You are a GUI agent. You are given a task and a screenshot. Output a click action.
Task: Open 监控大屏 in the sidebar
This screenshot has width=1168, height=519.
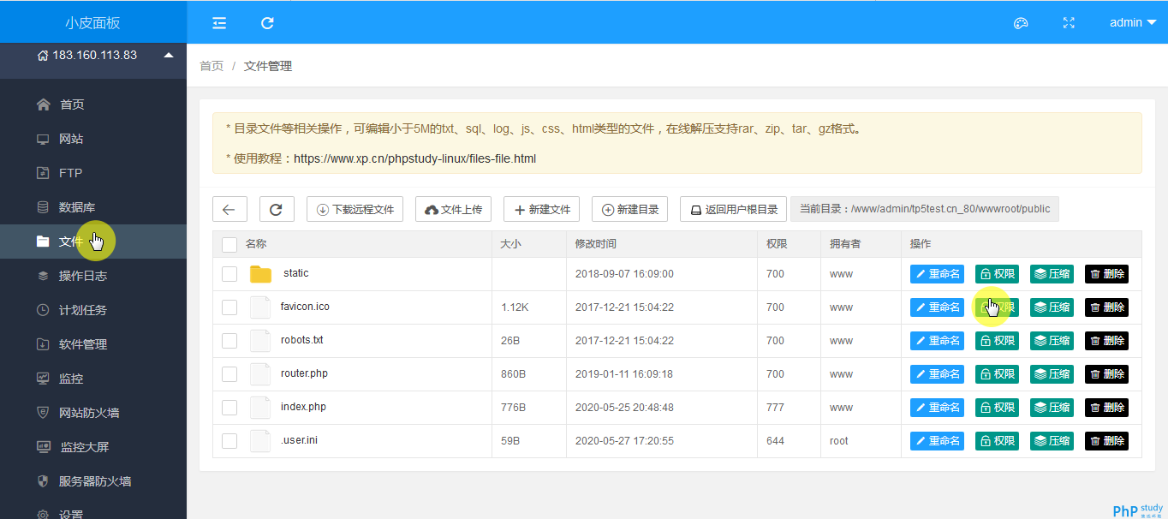coord(93,447)
